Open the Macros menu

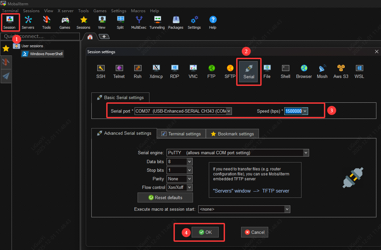click(138, 11)
